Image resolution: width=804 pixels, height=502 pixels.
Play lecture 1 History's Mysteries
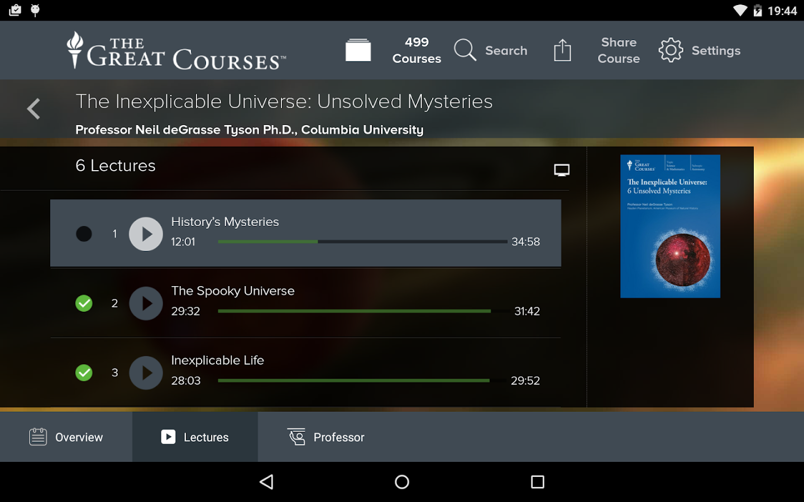pos(146,234)
